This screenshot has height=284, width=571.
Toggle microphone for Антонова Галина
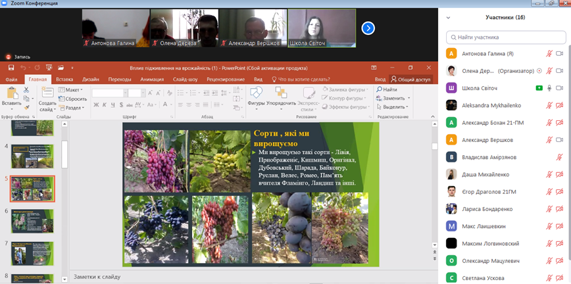pos(549,53)
